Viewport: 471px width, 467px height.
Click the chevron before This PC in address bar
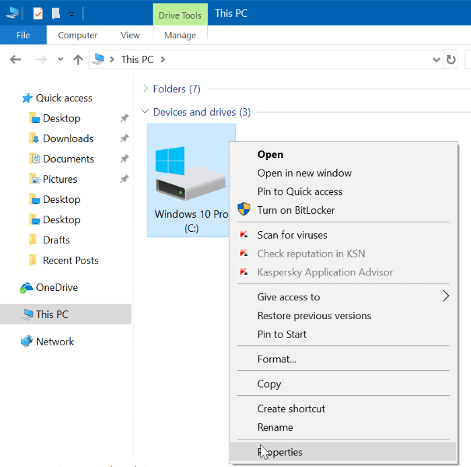coord(112,59)
